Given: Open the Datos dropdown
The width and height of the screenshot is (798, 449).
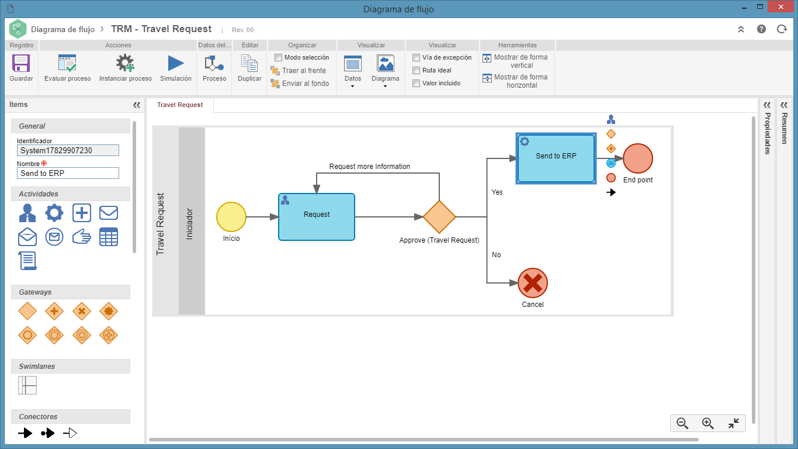Looking at the screenshot, I should pyautogui.click(x=353, y=72).
